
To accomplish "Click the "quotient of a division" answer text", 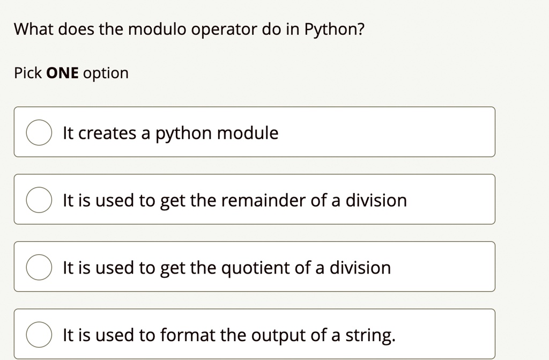I will [227, 268].
